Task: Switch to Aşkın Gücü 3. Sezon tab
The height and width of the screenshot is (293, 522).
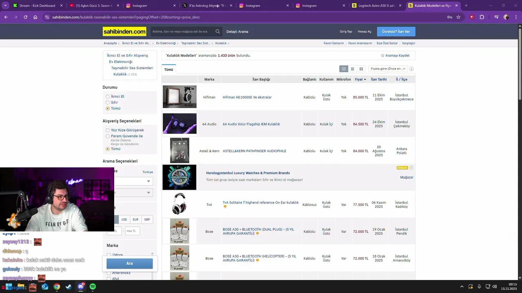Action: tap(93, 6)
